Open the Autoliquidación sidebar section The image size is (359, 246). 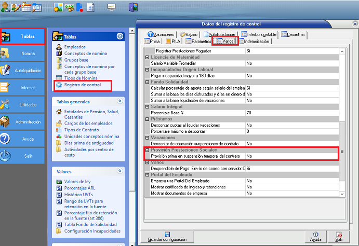pyautogui.click(x=22, y=70)
